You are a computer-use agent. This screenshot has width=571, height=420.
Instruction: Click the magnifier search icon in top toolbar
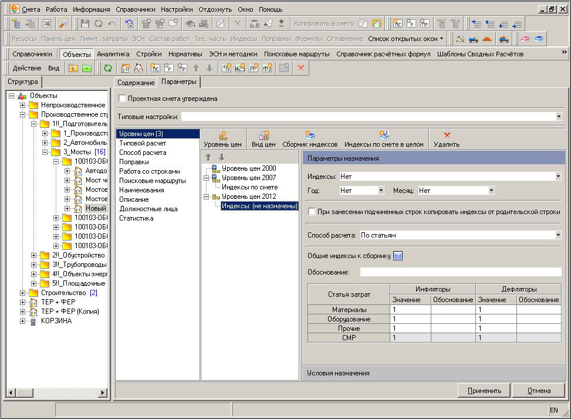point(64,24)
